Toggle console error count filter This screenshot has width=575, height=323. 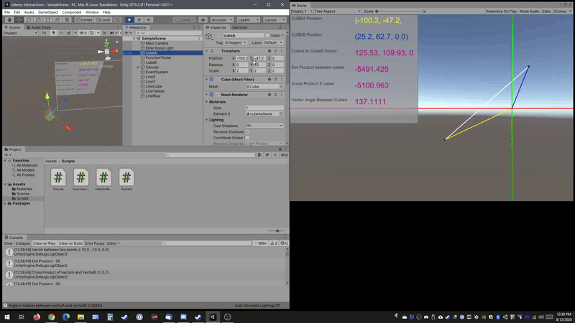[284, 243]
